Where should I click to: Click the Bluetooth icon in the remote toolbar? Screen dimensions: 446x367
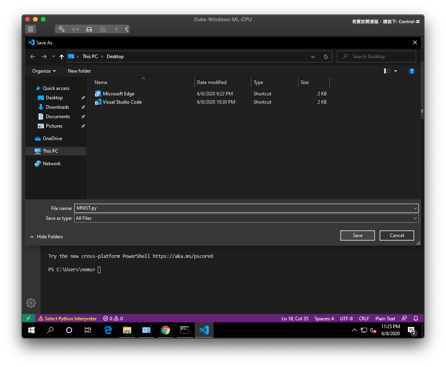(x=116, y=29)
